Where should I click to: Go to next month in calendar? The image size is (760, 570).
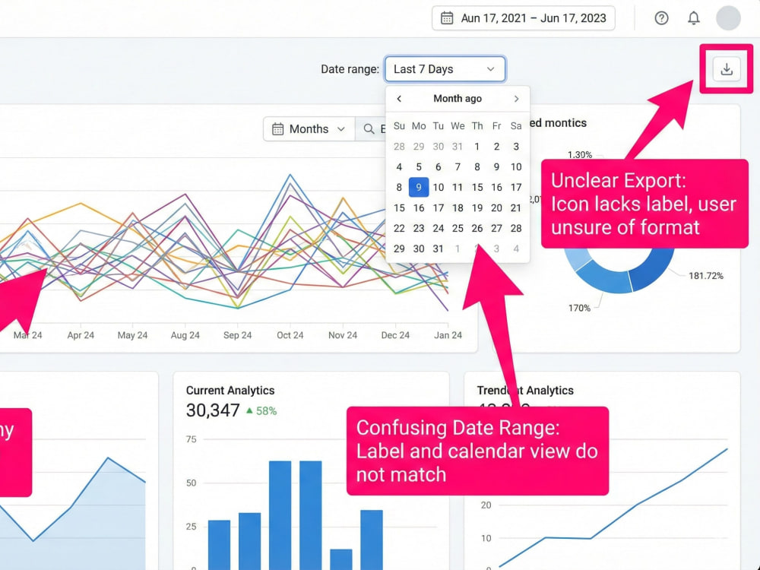pos(516,99)
